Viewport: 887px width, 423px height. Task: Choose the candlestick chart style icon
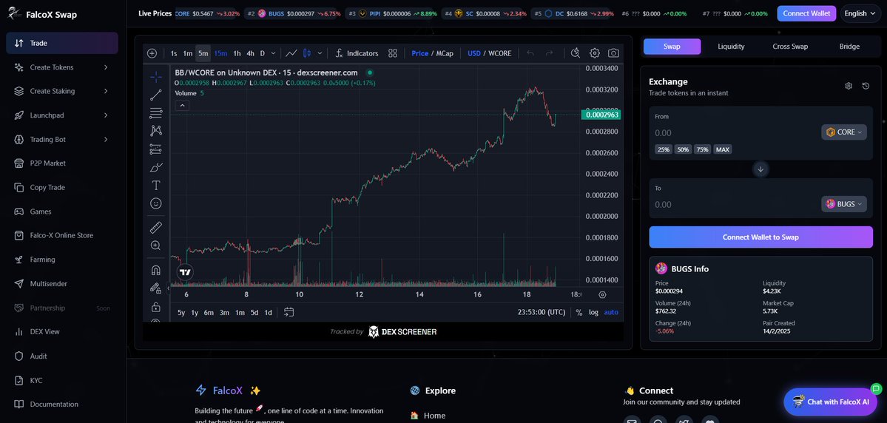[307, 53]
